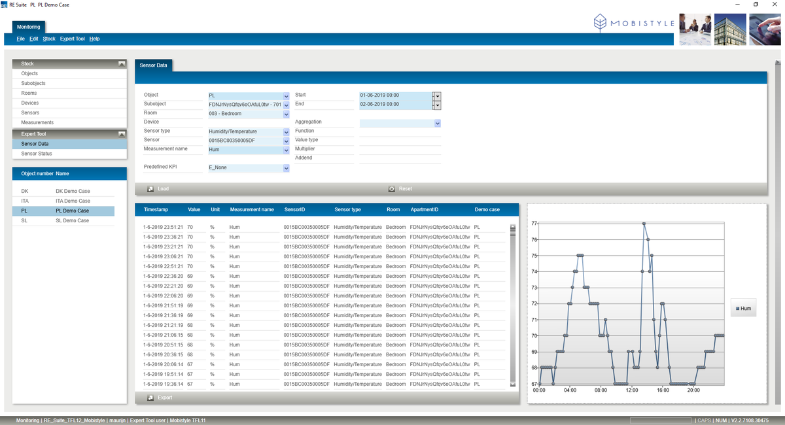Select Sensor Data in Expert Tool
This screenshot has width=785, height=425.
tap(69, 144)
